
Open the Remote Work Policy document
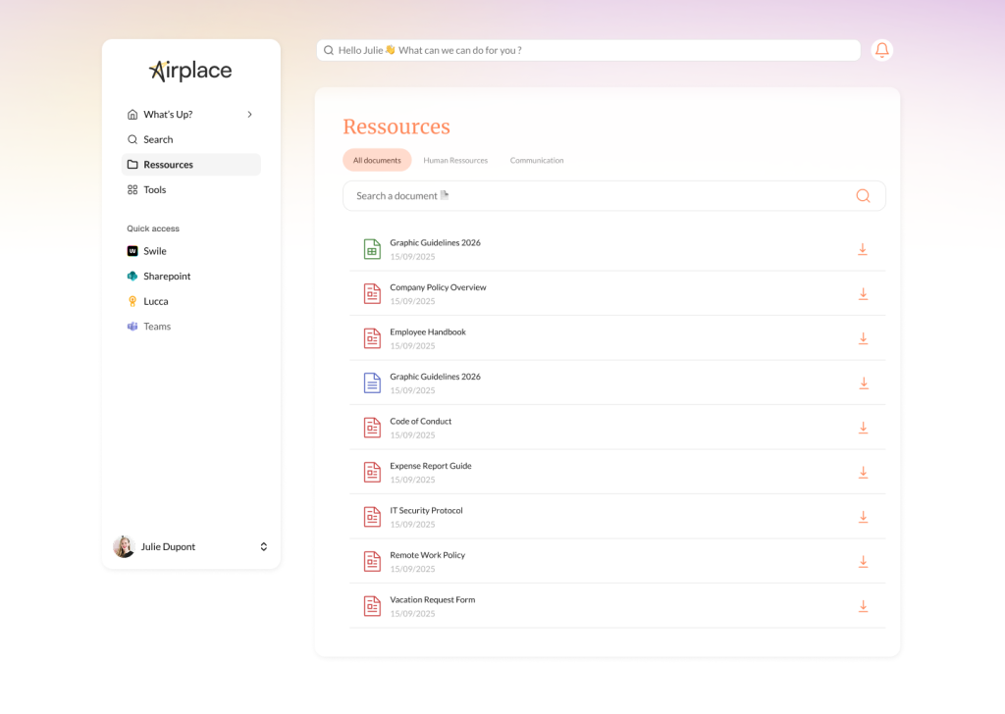pyautogui.click(x=427, y=555)
